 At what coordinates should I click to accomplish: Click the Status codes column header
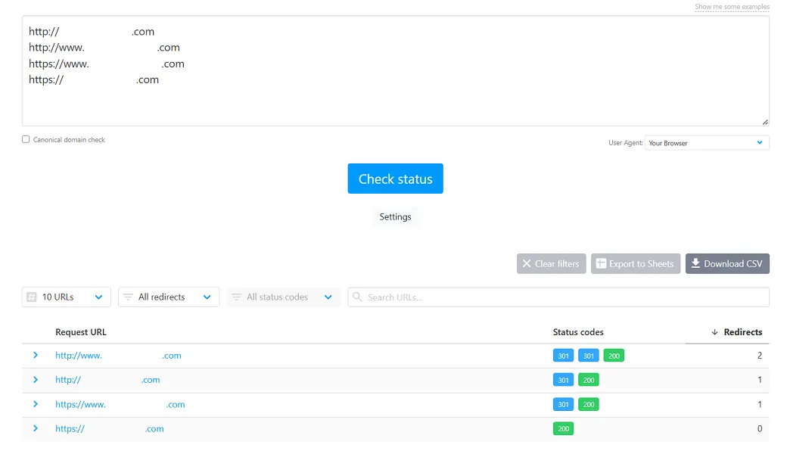coord(578,332)
